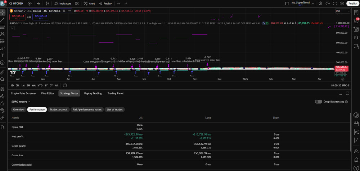Open indicator templates grid icon
The width and height of the screenshot is (360, 171).
pos(77,4)
